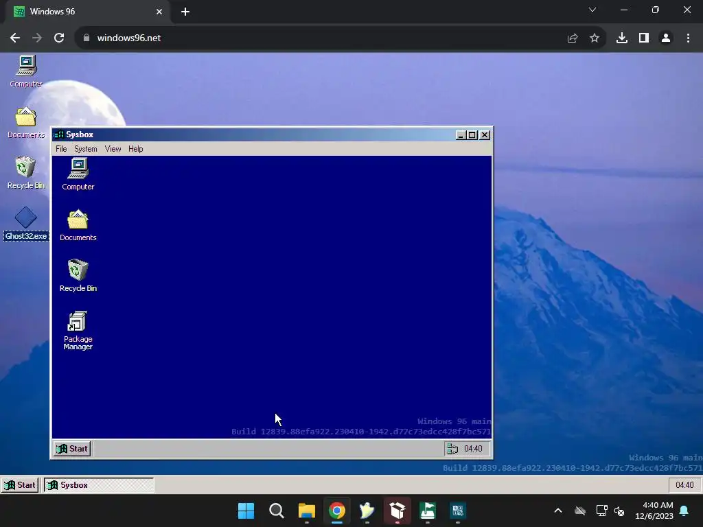Viewport: 703px width, 527px height.
Task: Open Windows clock showing 4:40 AM
Action: [654, 511]
